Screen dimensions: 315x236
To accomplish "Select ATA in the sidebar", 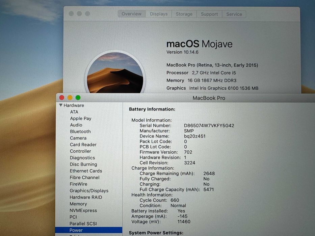I will click(74, 112).
